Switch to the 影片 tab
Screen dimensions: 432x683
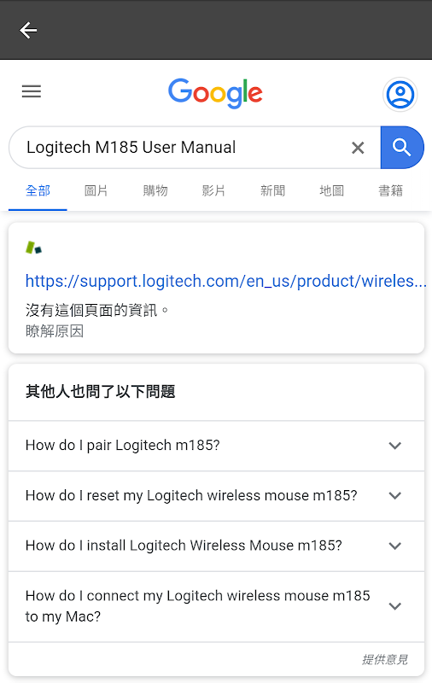point(213,190)
